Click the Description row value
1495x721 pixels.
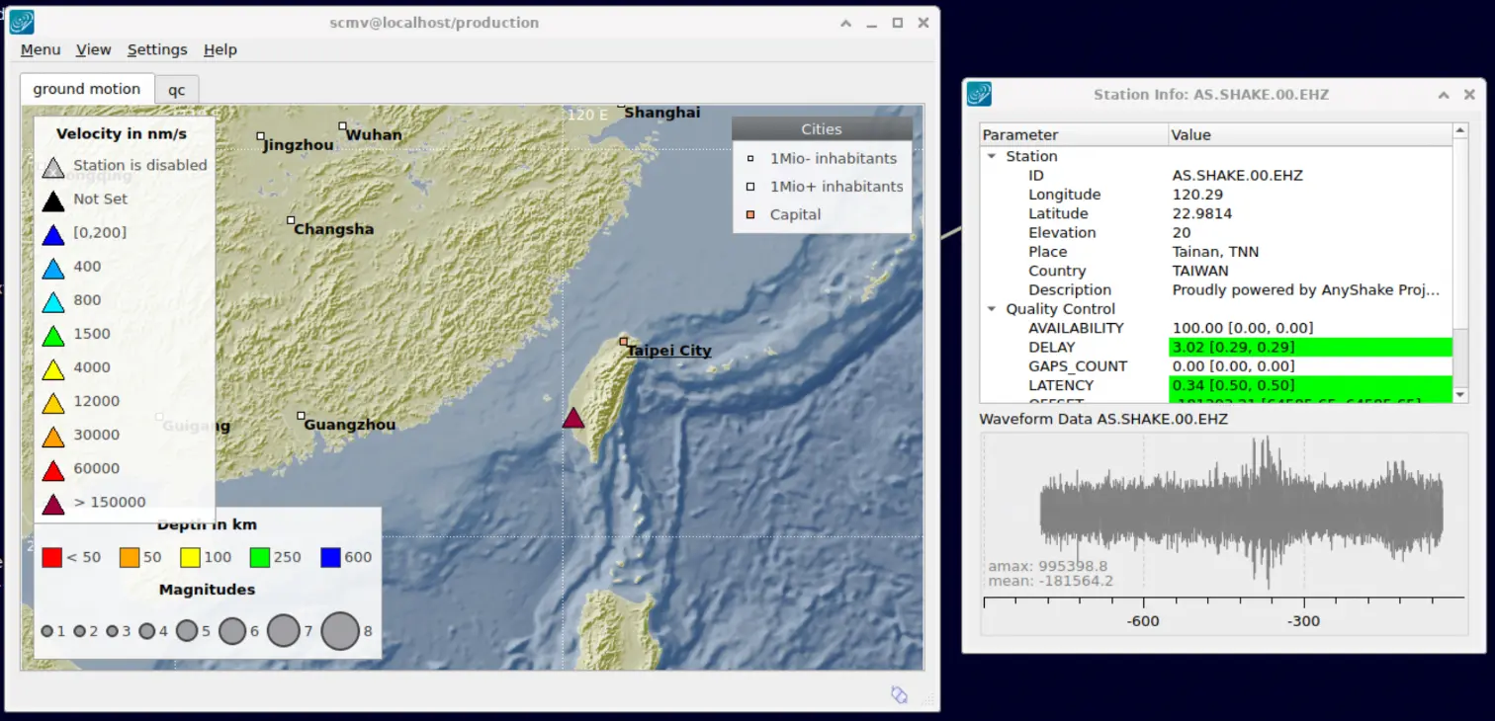coord(1305,290)
